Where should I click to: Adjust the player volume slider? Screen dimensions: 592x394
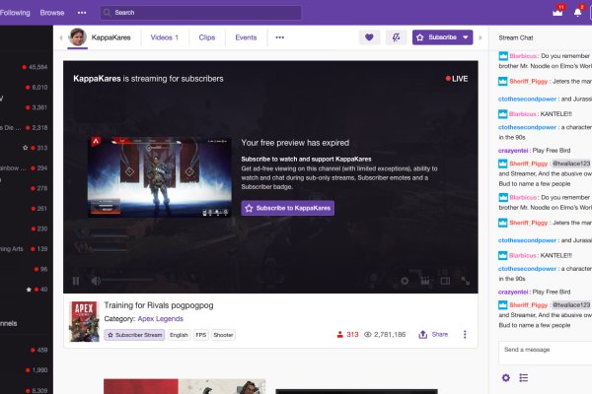[128, 281]
